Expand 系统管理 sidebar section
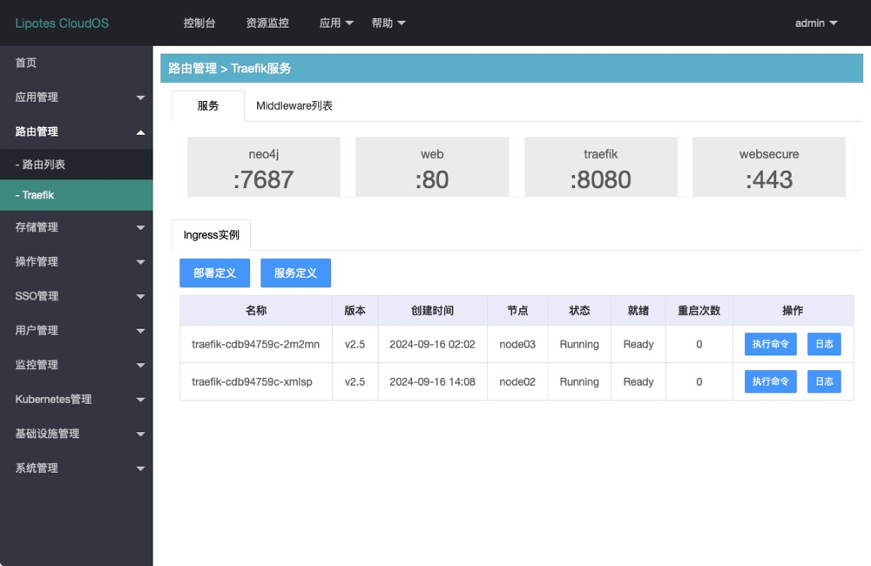 pos(77,468)
